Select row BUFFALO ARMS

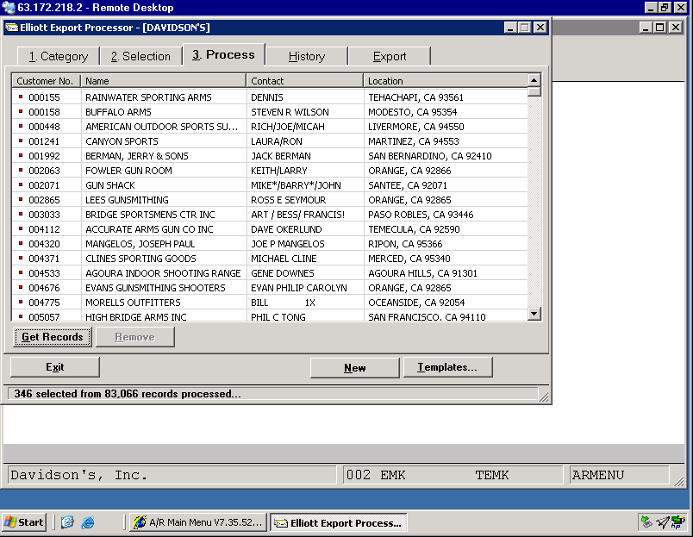pos(270,112)
